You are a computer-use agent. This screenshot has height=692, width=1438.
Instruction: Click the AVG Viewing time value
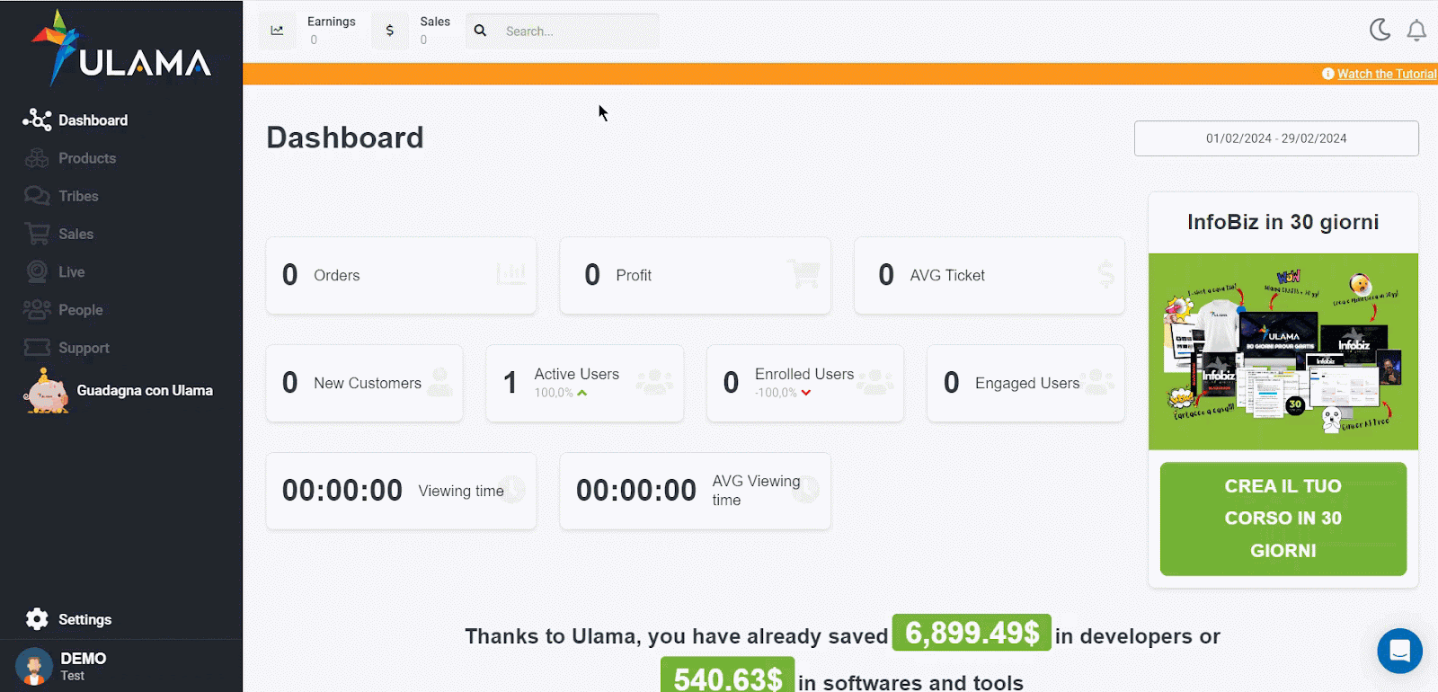coord(636,491)
